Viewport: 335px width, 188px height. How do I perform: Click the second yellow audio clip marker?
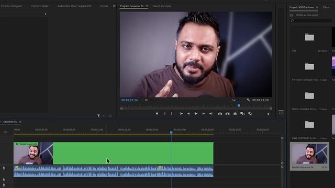point(160,168)
